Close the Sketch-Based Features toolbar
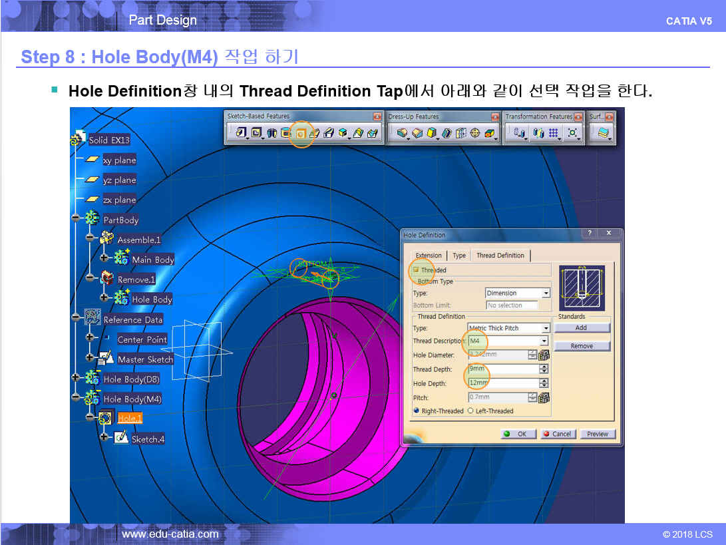Viewport: 726px width, 545px height. point(377,116)
